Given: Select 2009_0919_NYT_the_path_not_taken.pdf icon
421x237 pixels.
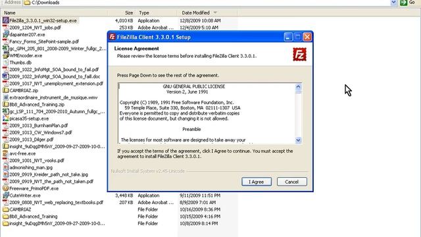Looking at the screenshot, I should click(x=5, y=182).
